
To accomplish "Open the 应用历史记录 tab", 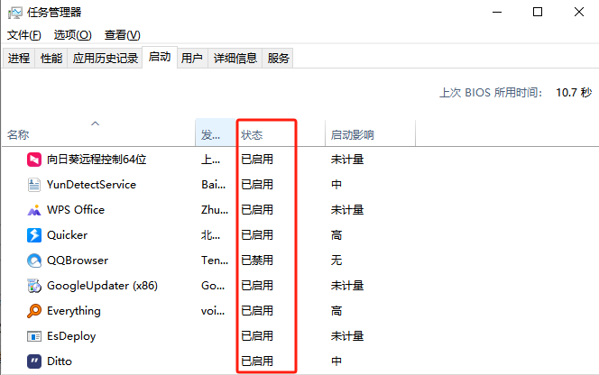I will tap(106, 59).
